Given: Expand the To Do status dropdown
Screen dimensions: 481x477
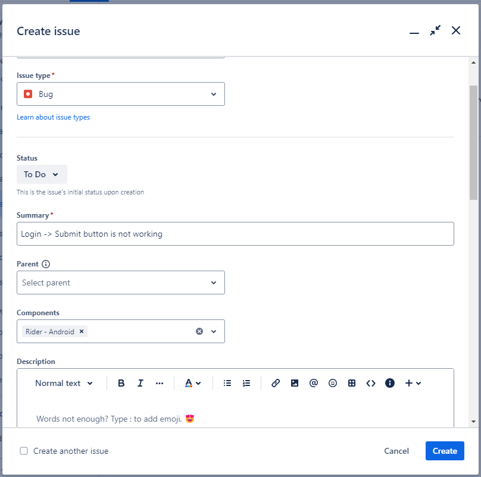Looking at the screenshot, I should pyautogui.click(x=42, y=174).
